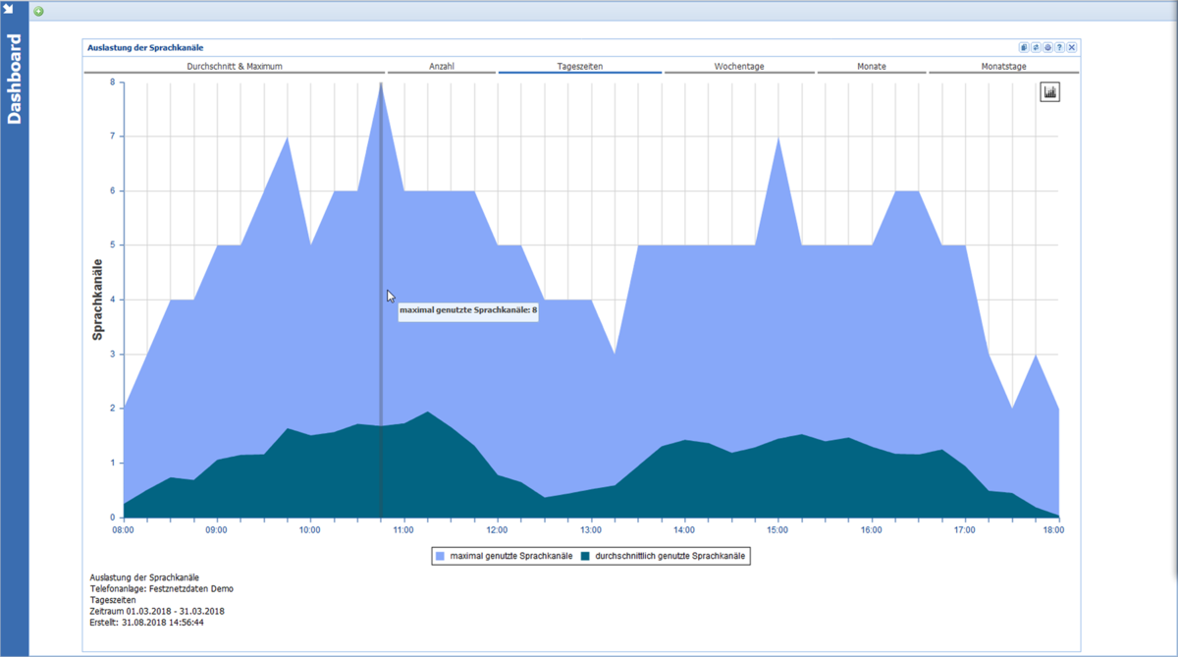This screenshot has height=657, width=1178.
Task: Click the vertical Dashboard sidebar label
Action: (x=14, y=81)
